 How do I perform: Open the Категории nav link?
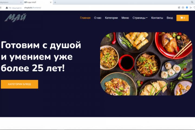click(111, 18)
